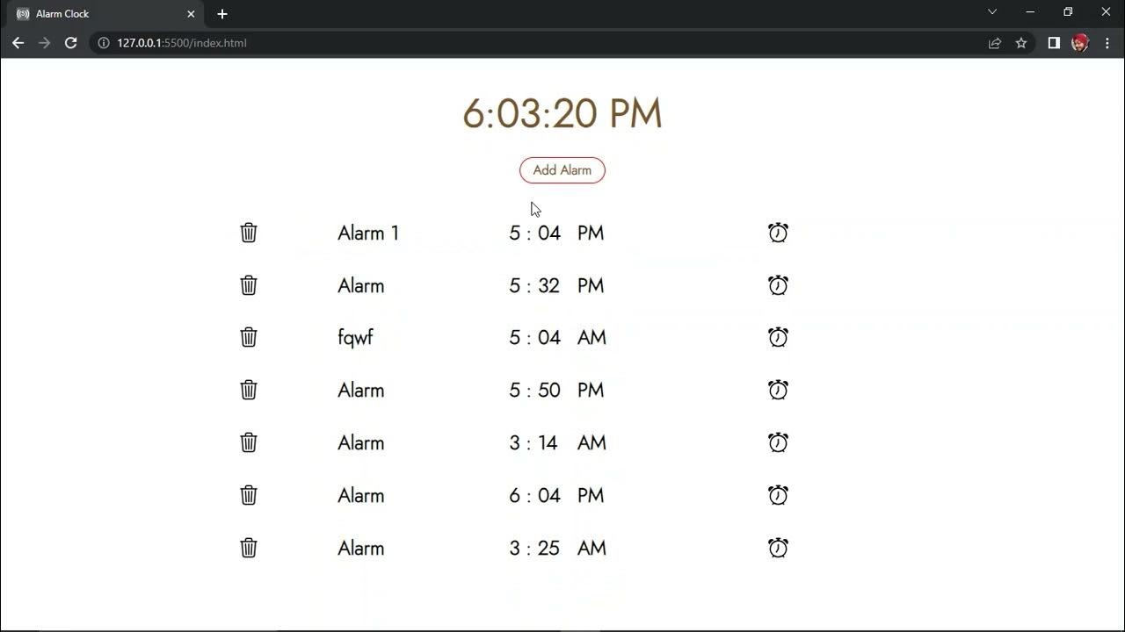Toggle the 3:14 AM alarm clock icon

pos(778,442)
